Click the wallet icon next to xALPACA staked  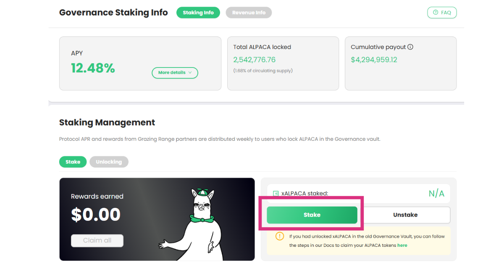pyautogui.click(x=276, y=194)
